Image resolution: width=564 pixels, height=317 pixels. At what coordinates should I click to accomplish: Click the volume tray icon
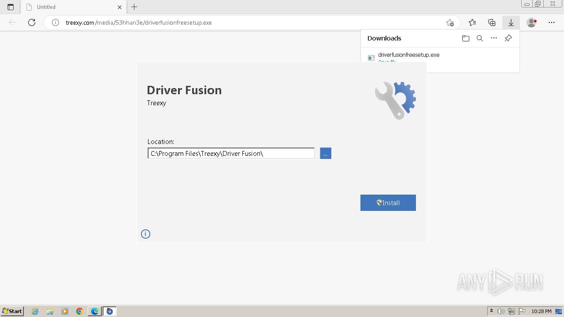(x=501, y=311)
